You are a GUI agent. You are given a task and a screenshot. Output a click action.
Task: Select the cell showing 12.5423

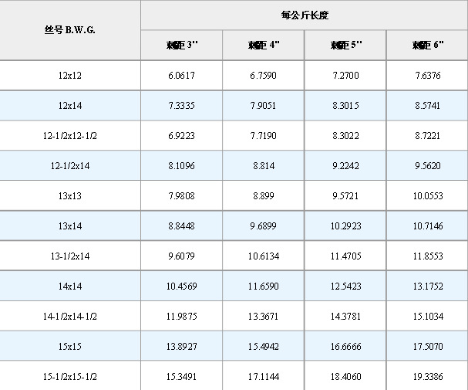(x=345, y=286)
